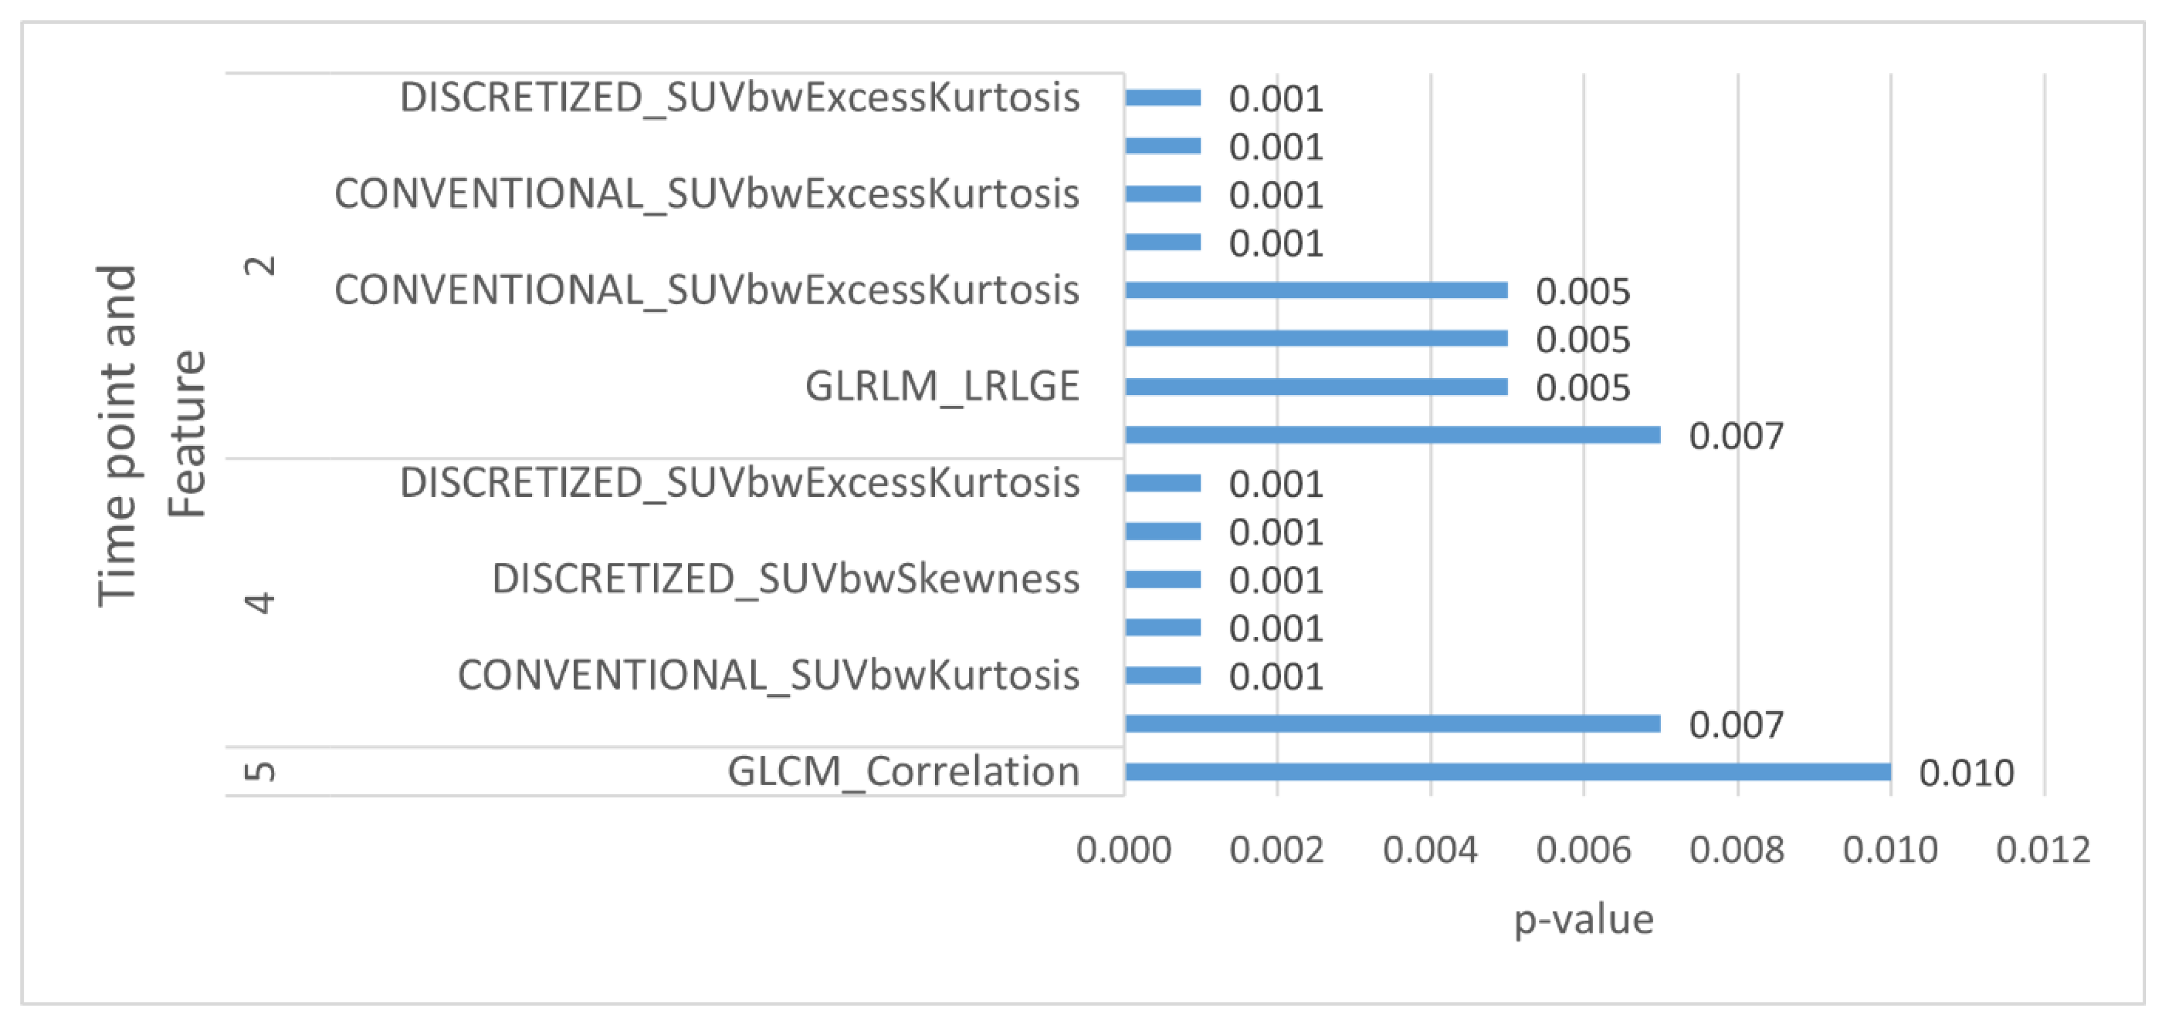Click the 0.006 axis tick label

click(x=1583, y=851)
